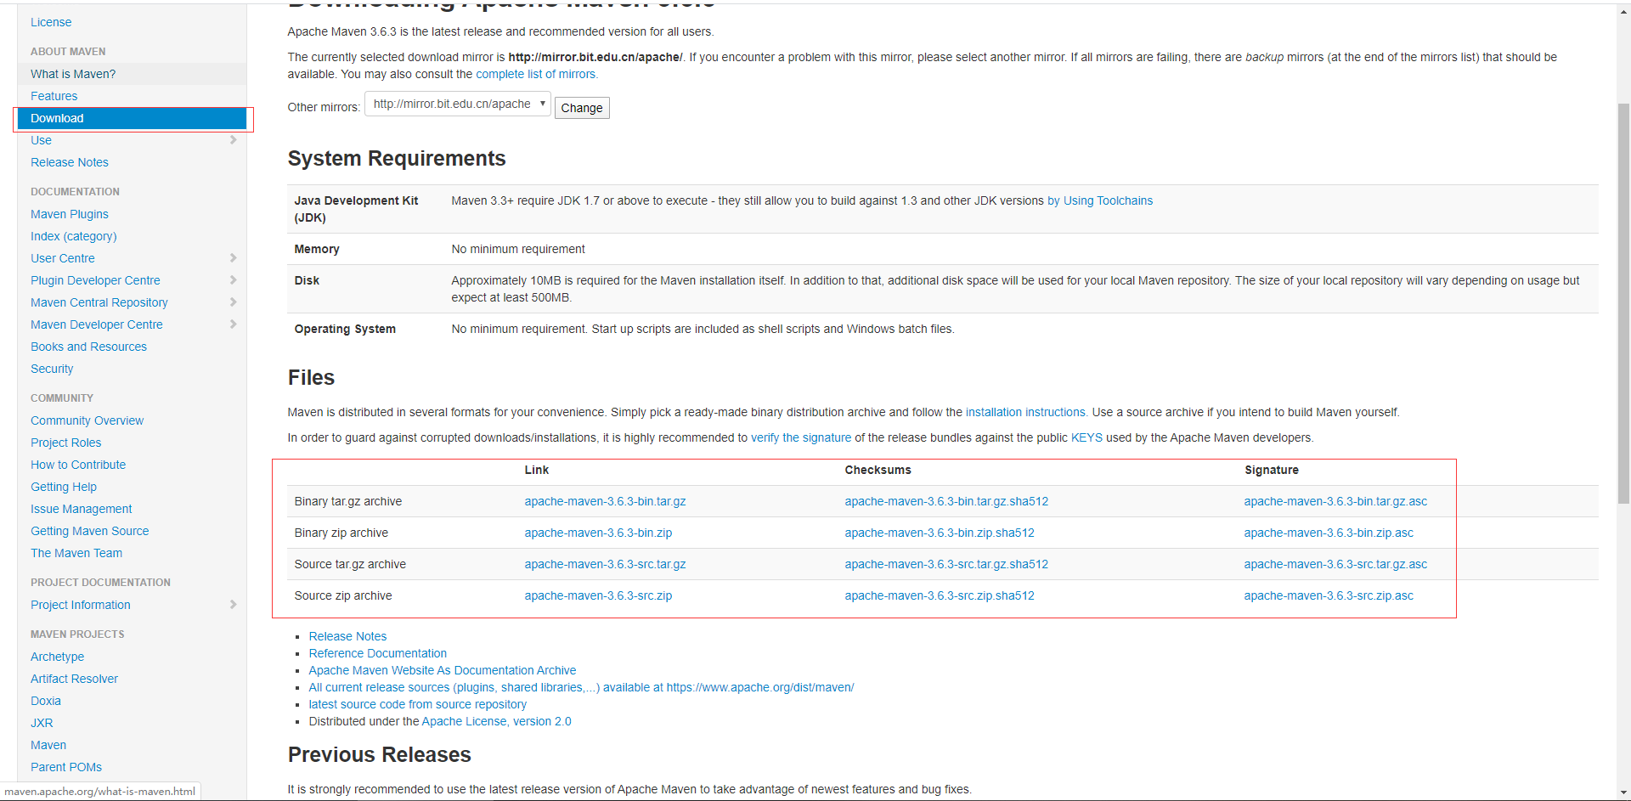Open Release Notes bullet link below Files
The image size is (1631, 801).
[x=347, y=636]
